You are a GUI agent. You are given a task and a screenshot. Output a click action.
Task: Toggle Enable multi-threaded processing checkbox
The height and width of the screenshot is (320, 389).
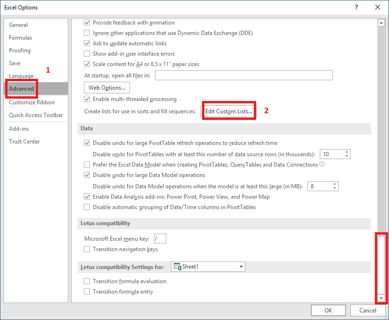pyautogui.click(x=87, y=99)
